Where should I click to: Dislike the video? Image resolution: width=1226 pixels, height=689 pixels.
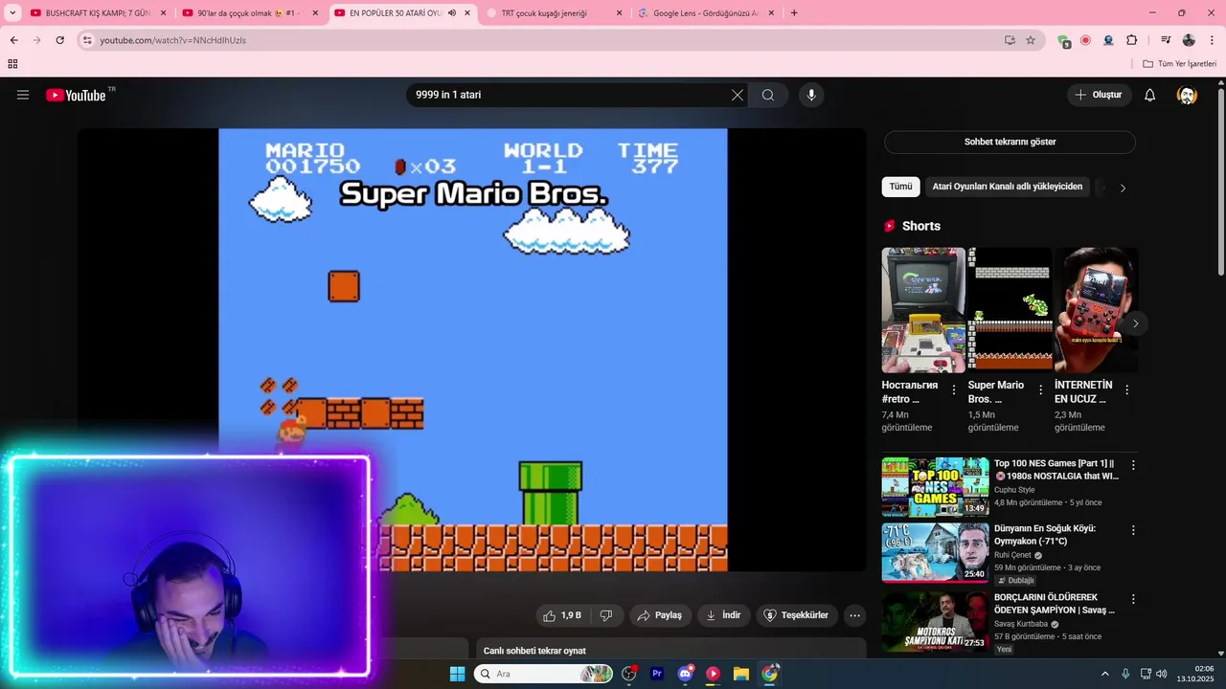click(606, 615)
